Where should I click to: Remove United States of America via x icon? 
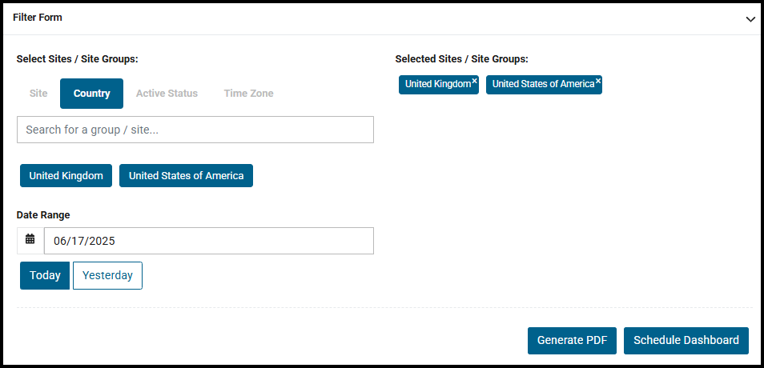(x=597, y=81)
